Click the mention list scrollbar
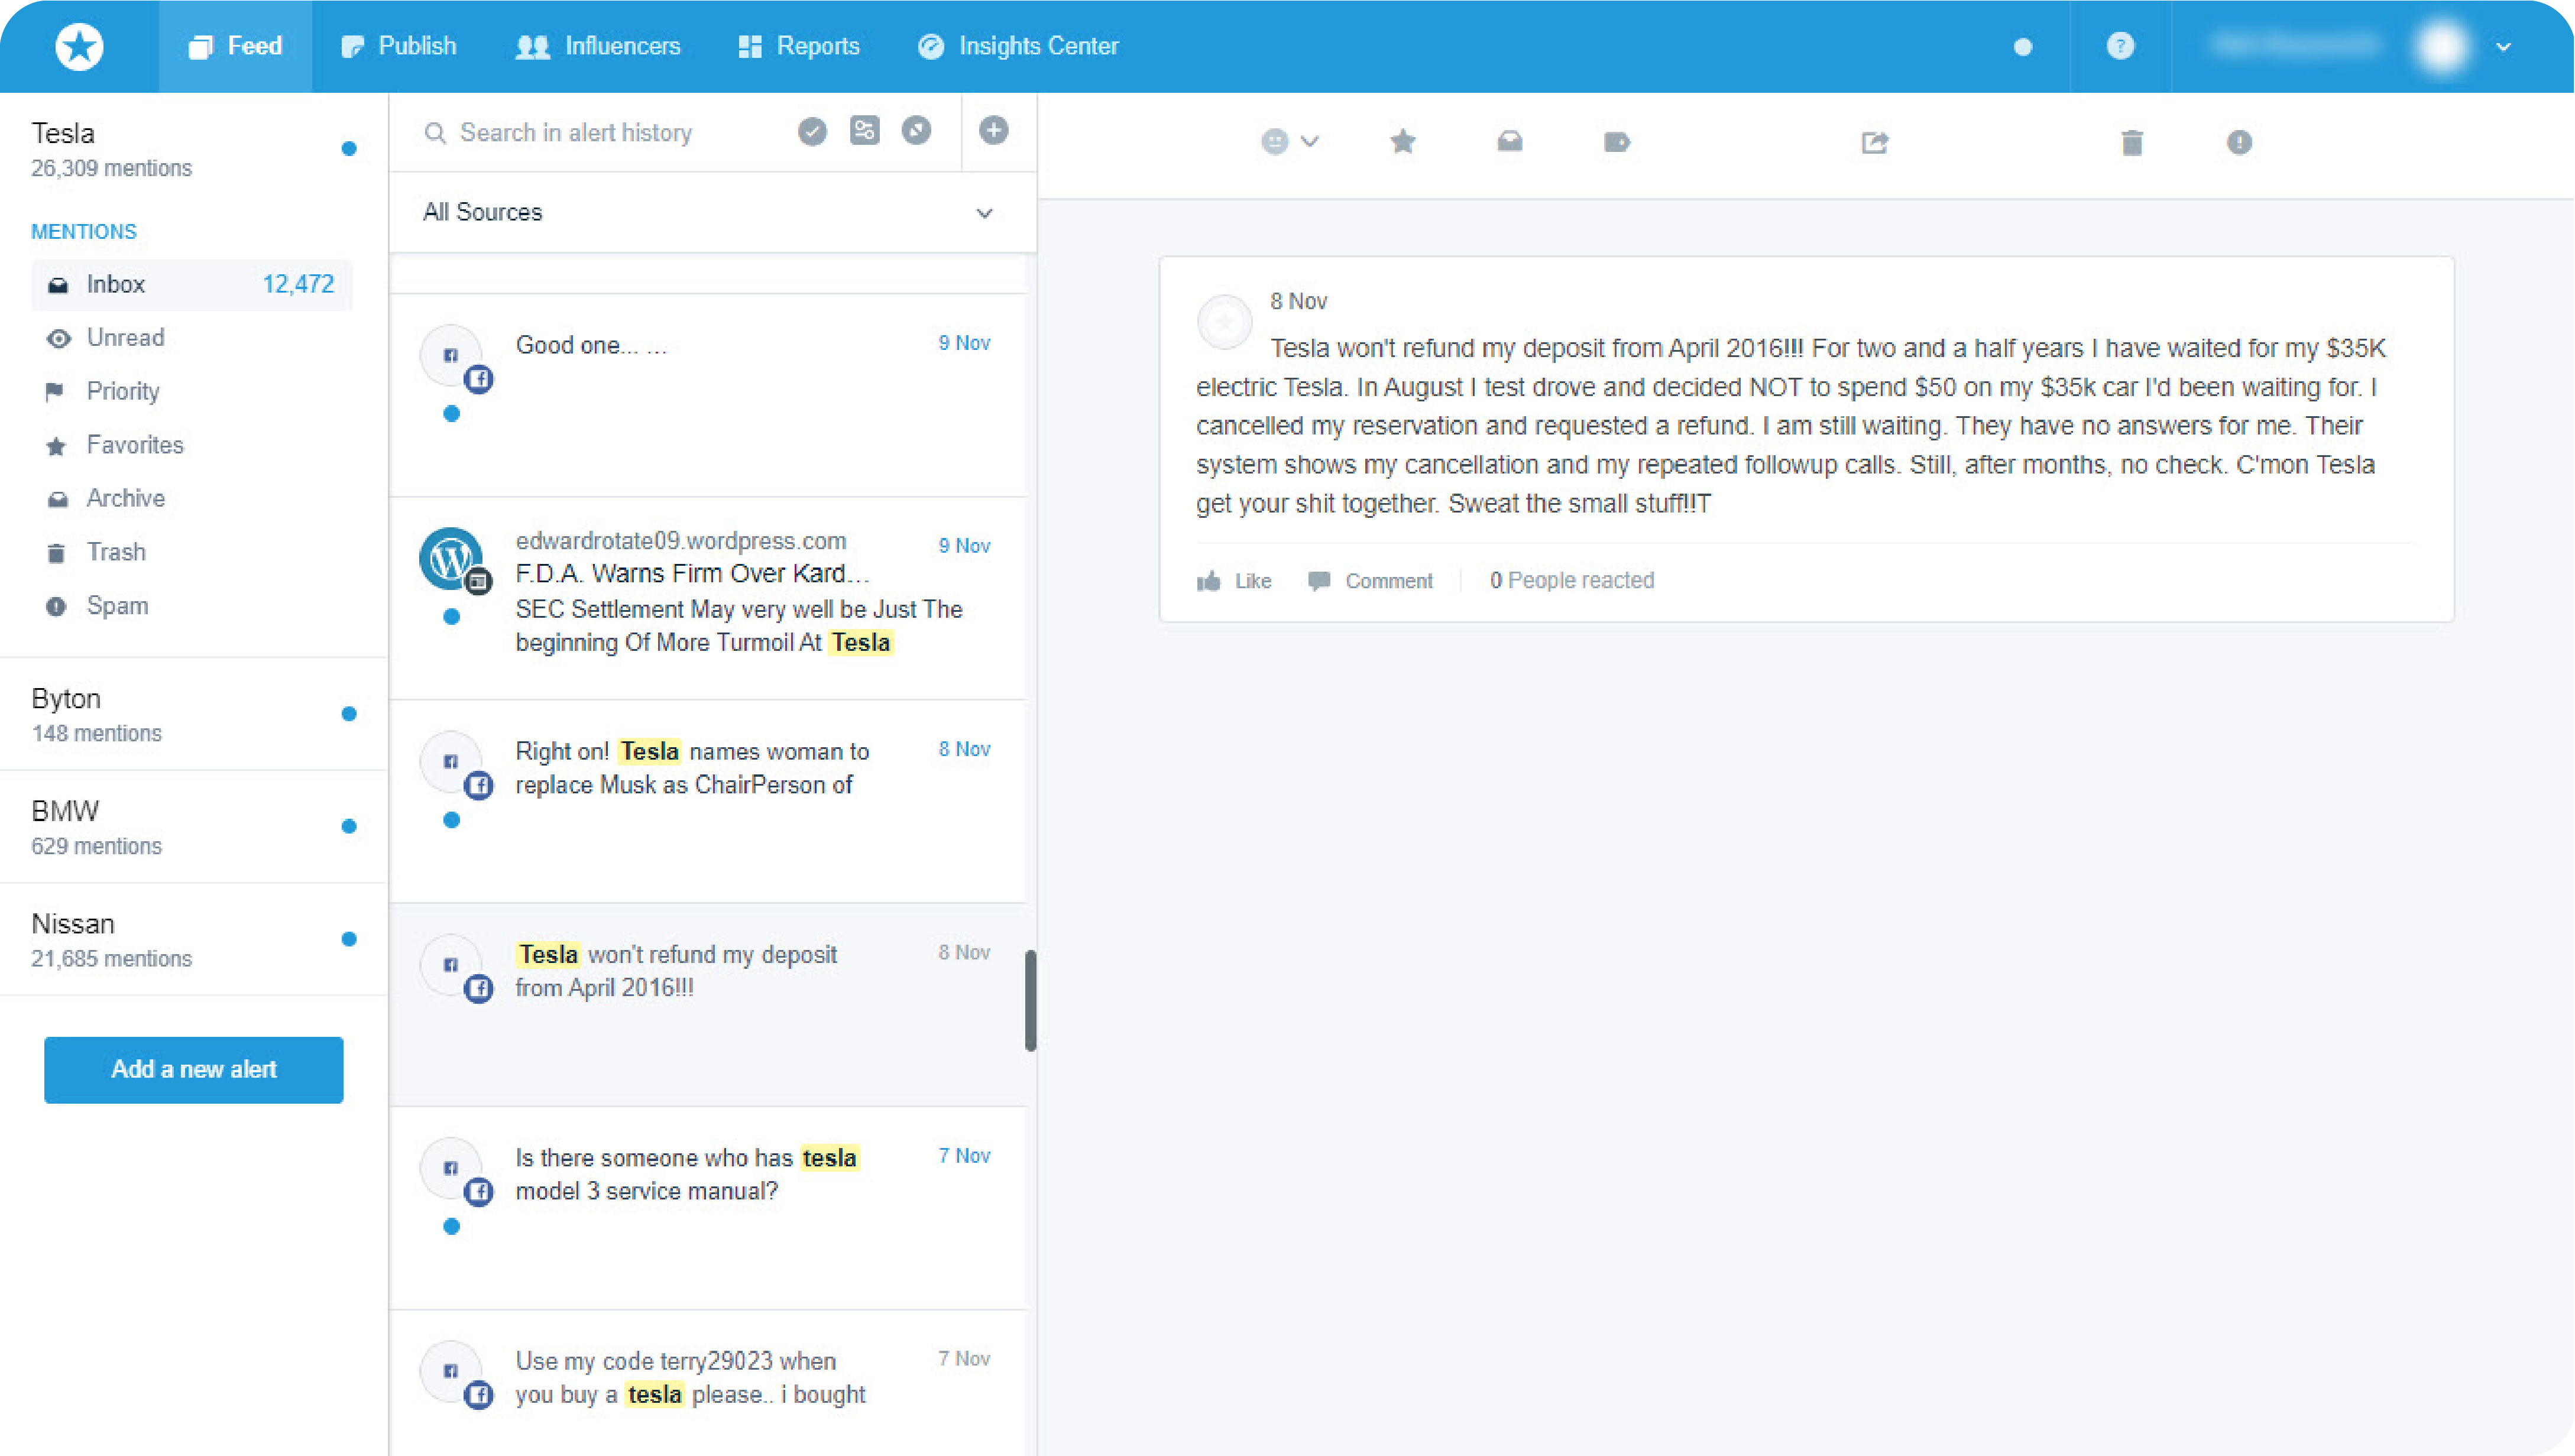The image size is (2575, 1456). pos(1030,1001)
